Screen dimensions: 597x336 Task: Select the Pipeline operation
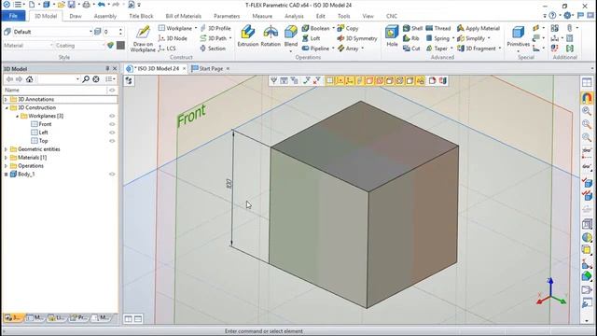[x=315, y=49]
